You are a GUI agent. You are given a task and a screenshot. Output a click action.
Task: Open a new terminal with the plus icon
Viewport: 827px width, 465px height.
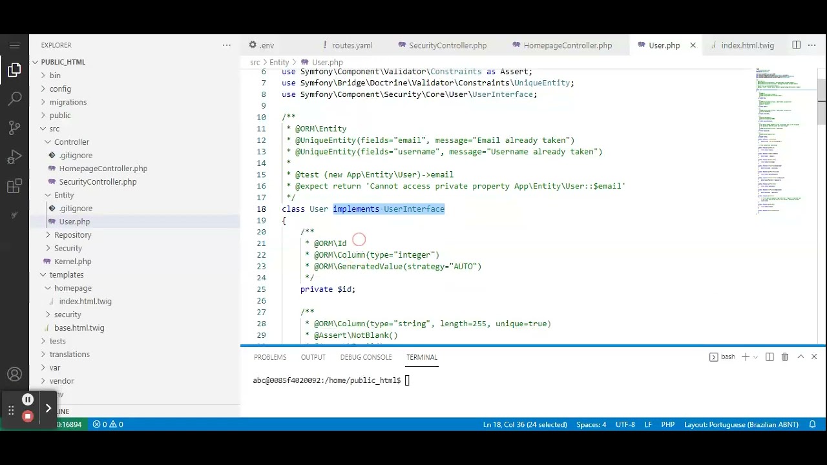745,356
